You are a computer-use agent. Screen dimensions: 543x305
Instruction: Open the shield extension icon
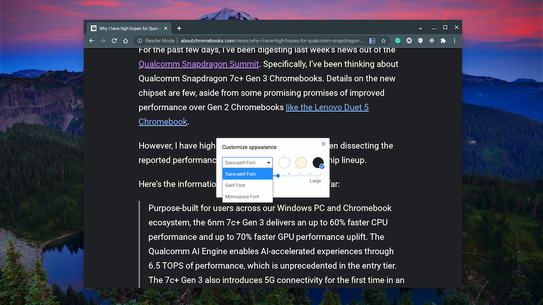pos(420,41)
